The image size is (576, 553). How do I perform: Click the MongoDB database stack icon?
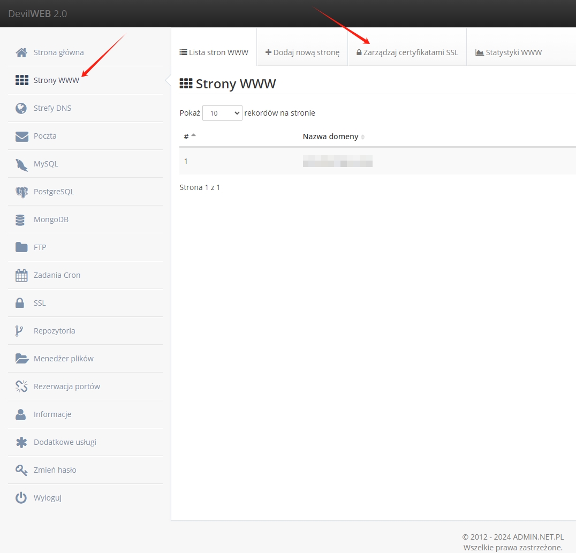[x=21, y=219]
